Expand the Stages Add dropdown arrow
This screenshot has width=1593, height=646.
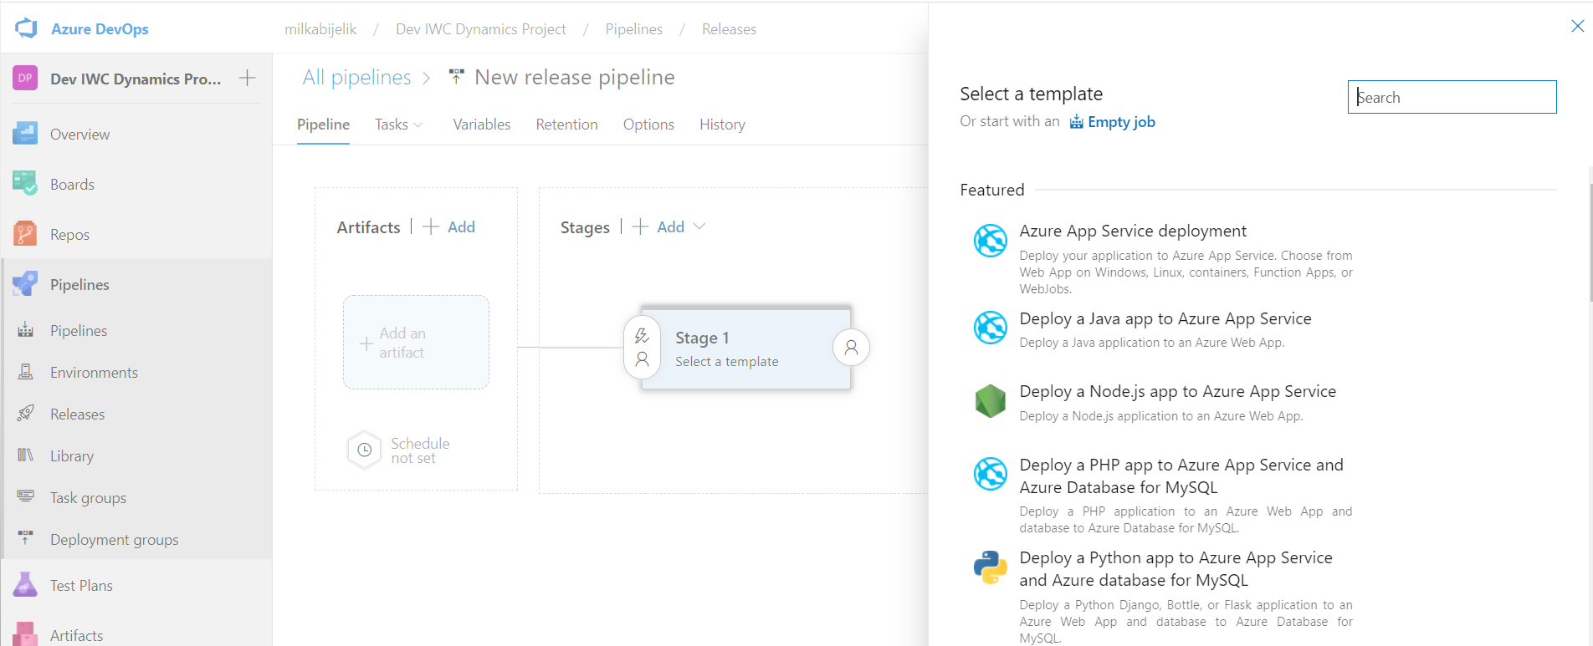(700, 226)
